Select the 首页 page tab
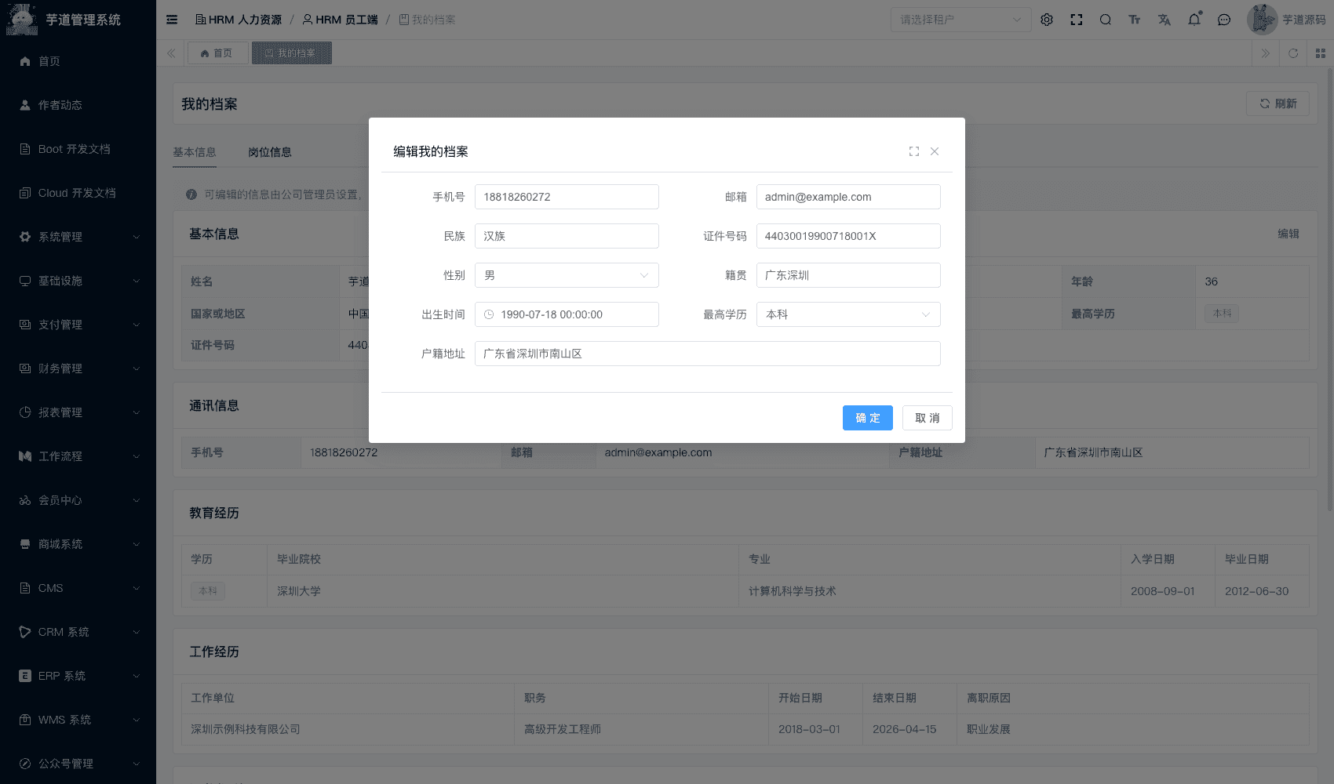The height and width of the screenshot is (784, 1334). 217,53
